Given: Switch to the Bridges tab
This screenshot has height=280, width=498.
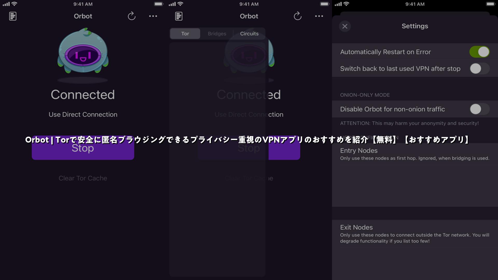Looking at the screenshot, I should click(217, 34).
